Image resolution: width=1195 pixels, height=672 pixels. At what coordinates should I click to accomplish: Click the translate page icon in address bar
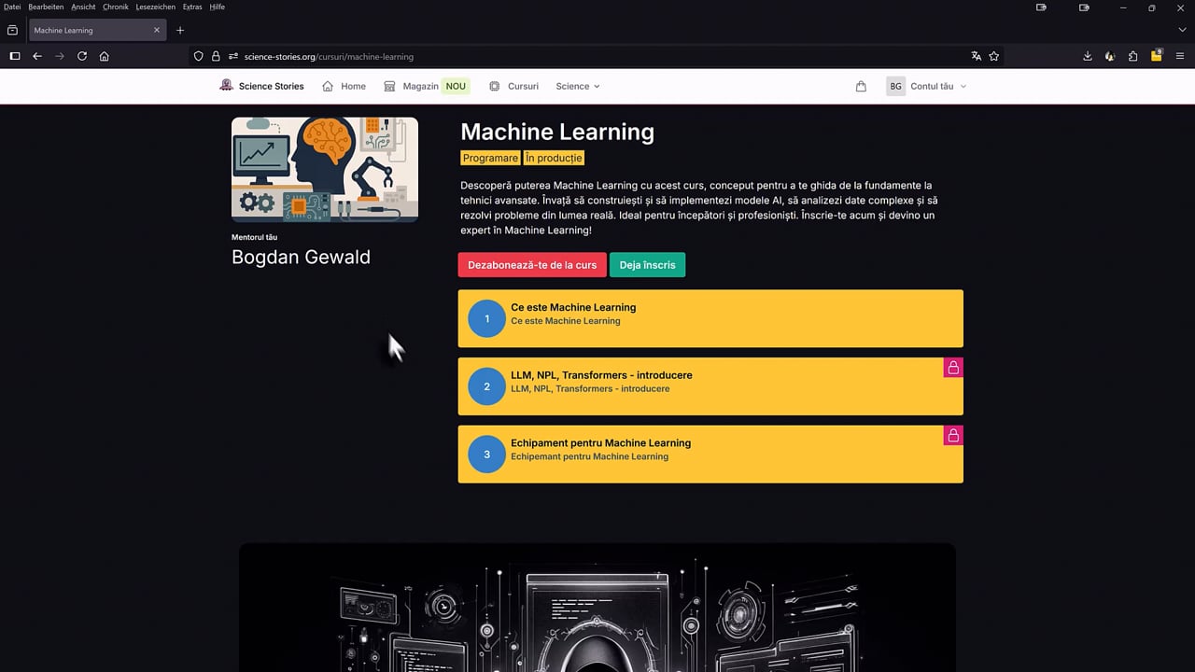[x=977, y=56]
